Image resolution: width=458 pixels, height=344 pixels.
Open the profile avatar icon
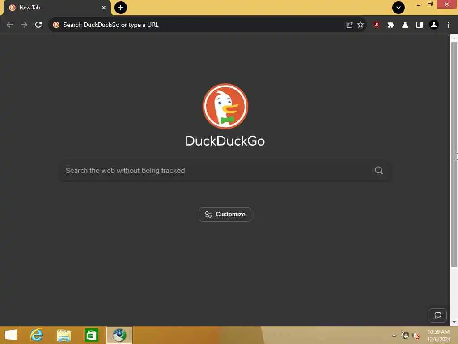434,25
